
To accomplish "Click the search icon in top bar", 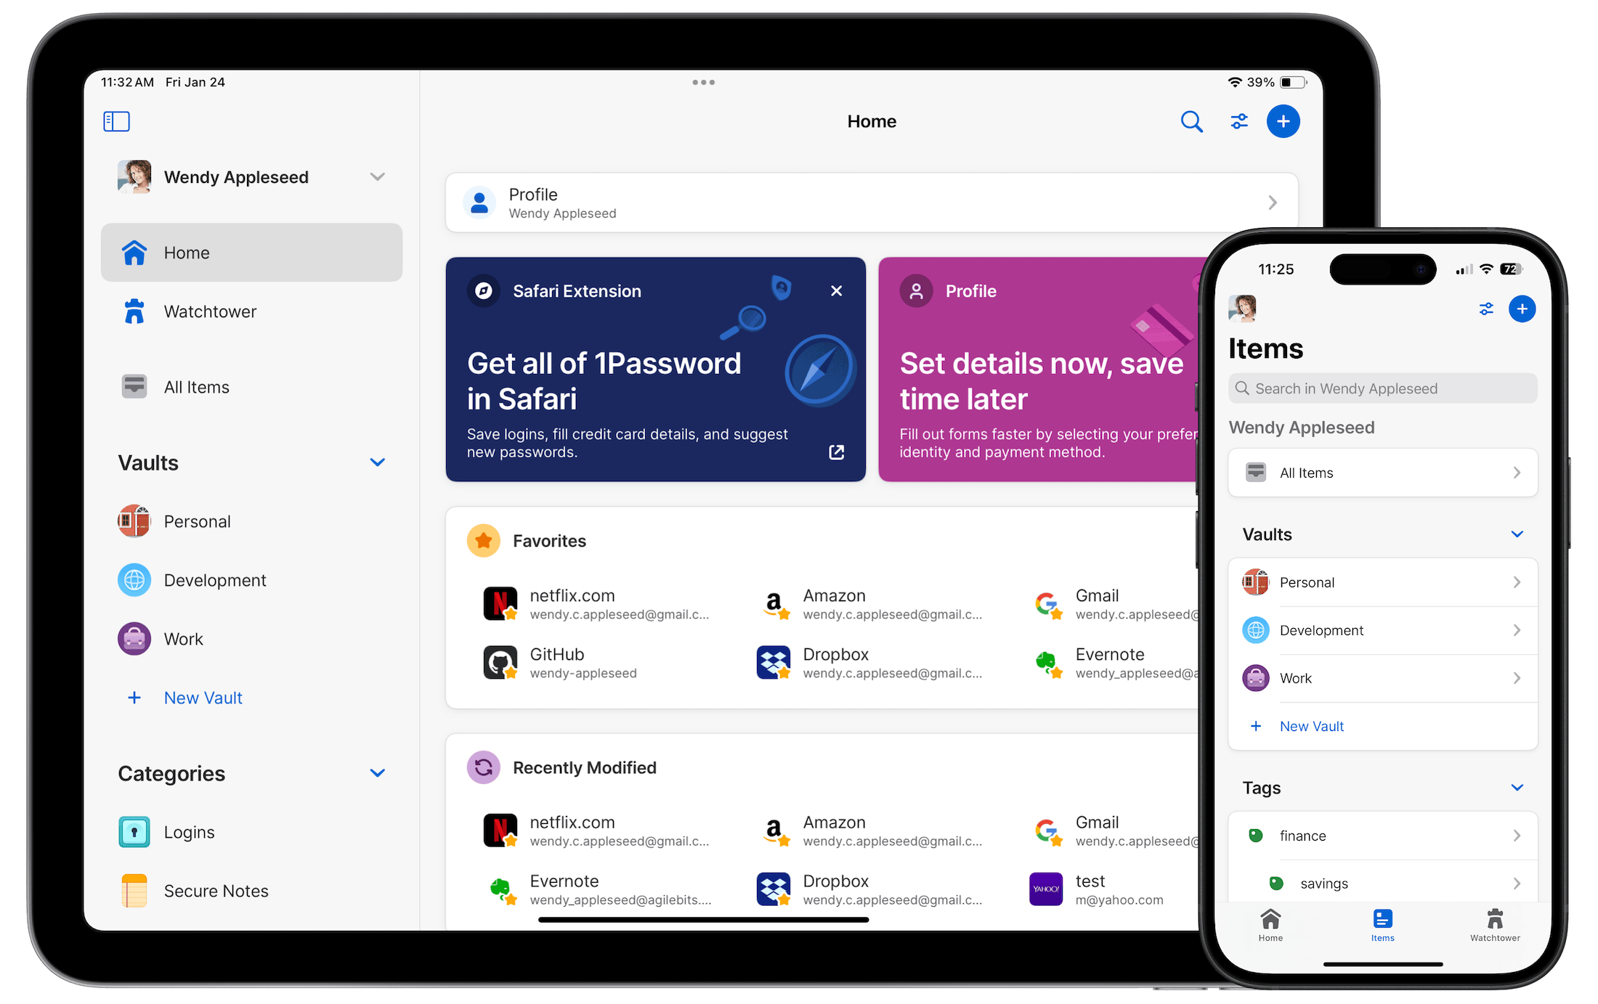I will tap(1190, 121).
